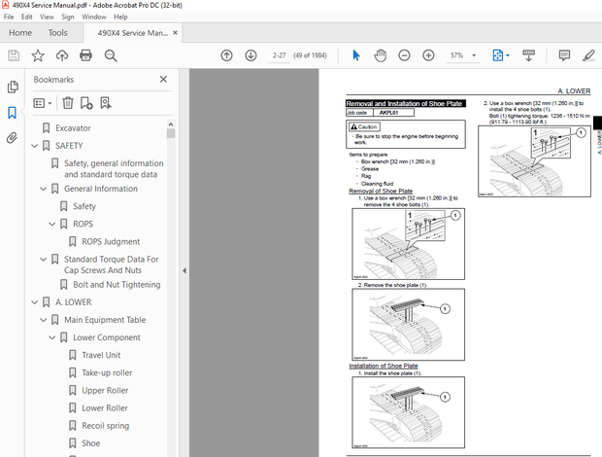Close the 490X4 Service Manual tab

point(175,33)
